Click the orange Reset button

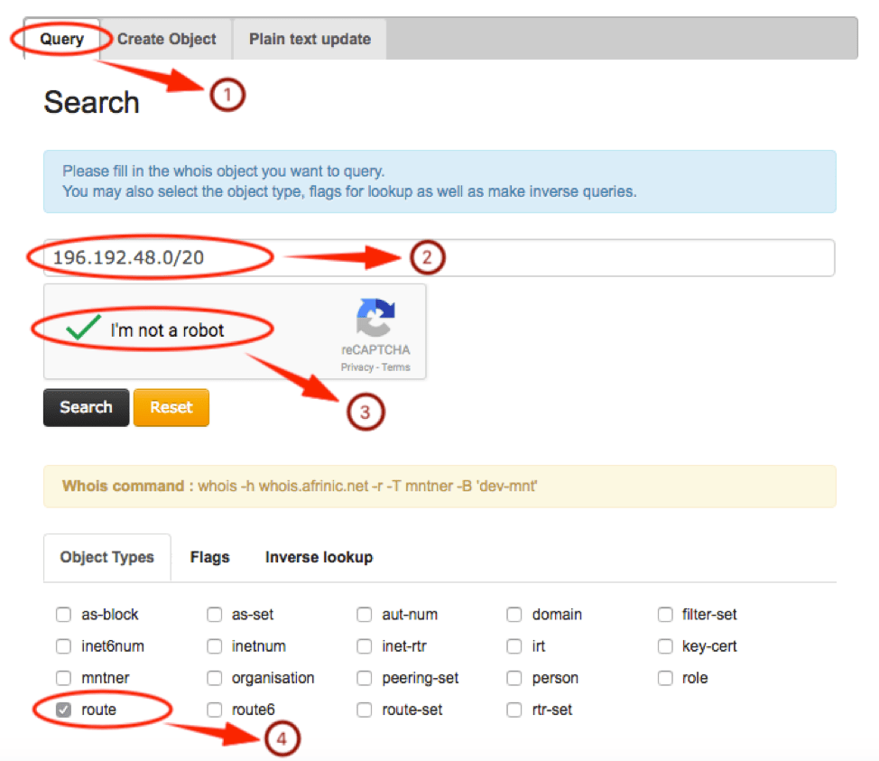pyautogui.click(x=171, y=407)
